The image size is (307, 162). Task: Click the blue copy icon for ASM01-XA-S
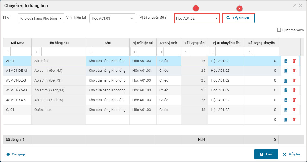point(286,100)
